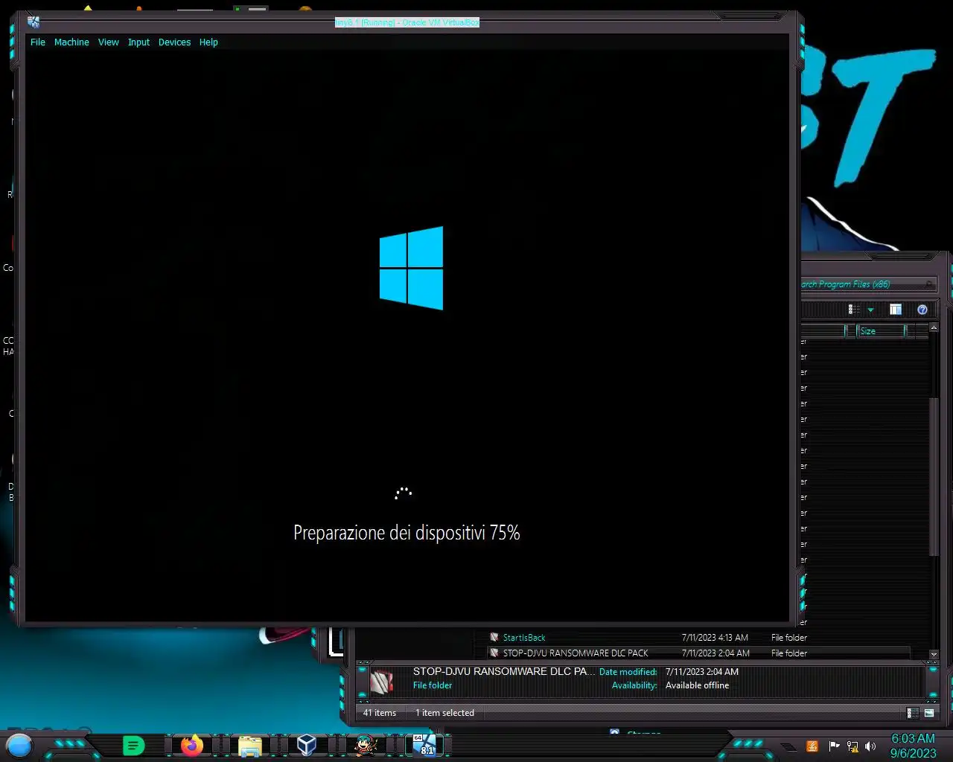Show hidden tray icons arrow

click(788, 746)
